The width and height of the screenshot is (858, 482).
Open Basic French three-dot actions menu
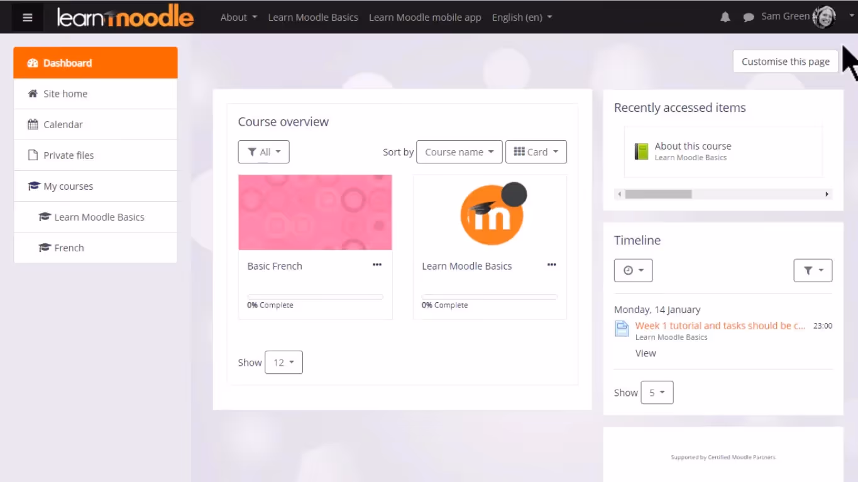pyautogui.click(x=377, y=265)
